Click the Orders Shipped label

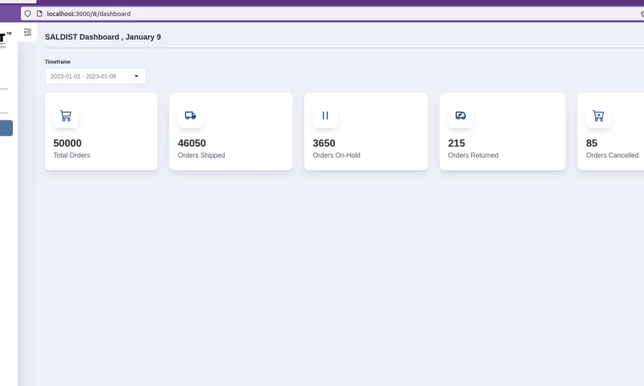point(201,155)
